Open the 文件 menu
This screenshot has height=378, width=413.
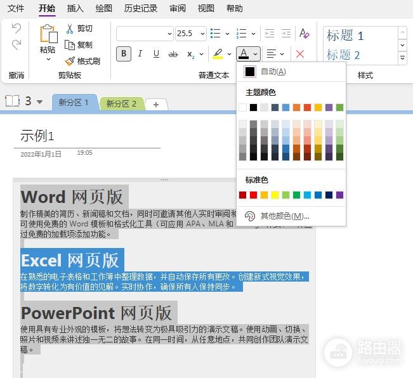pos(15,8)
